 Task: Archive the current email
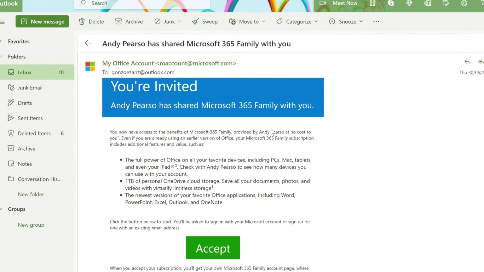tap(129, 21)
